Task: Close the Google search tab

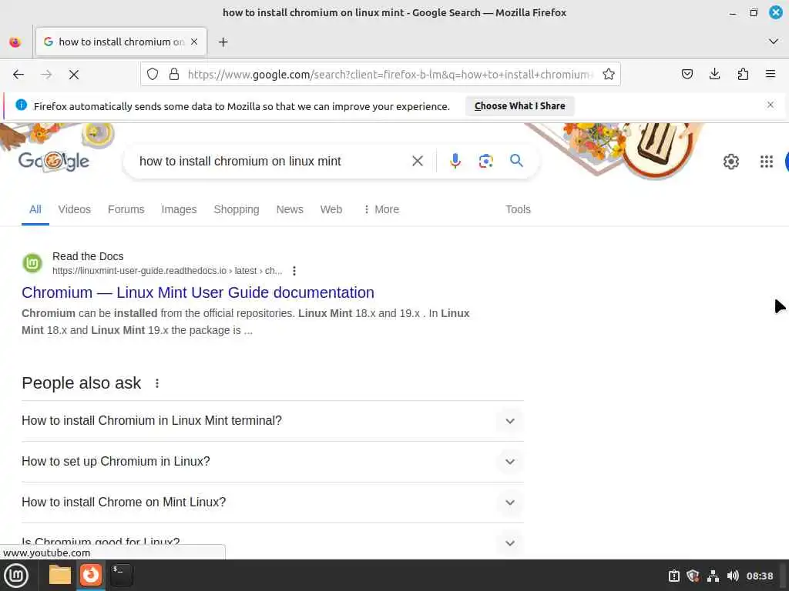Action: (x=194, y=42)
